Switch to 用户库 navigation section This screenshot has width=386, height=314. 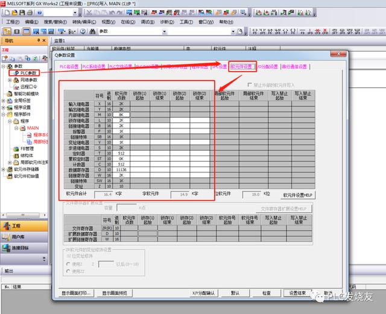[24, 237]
